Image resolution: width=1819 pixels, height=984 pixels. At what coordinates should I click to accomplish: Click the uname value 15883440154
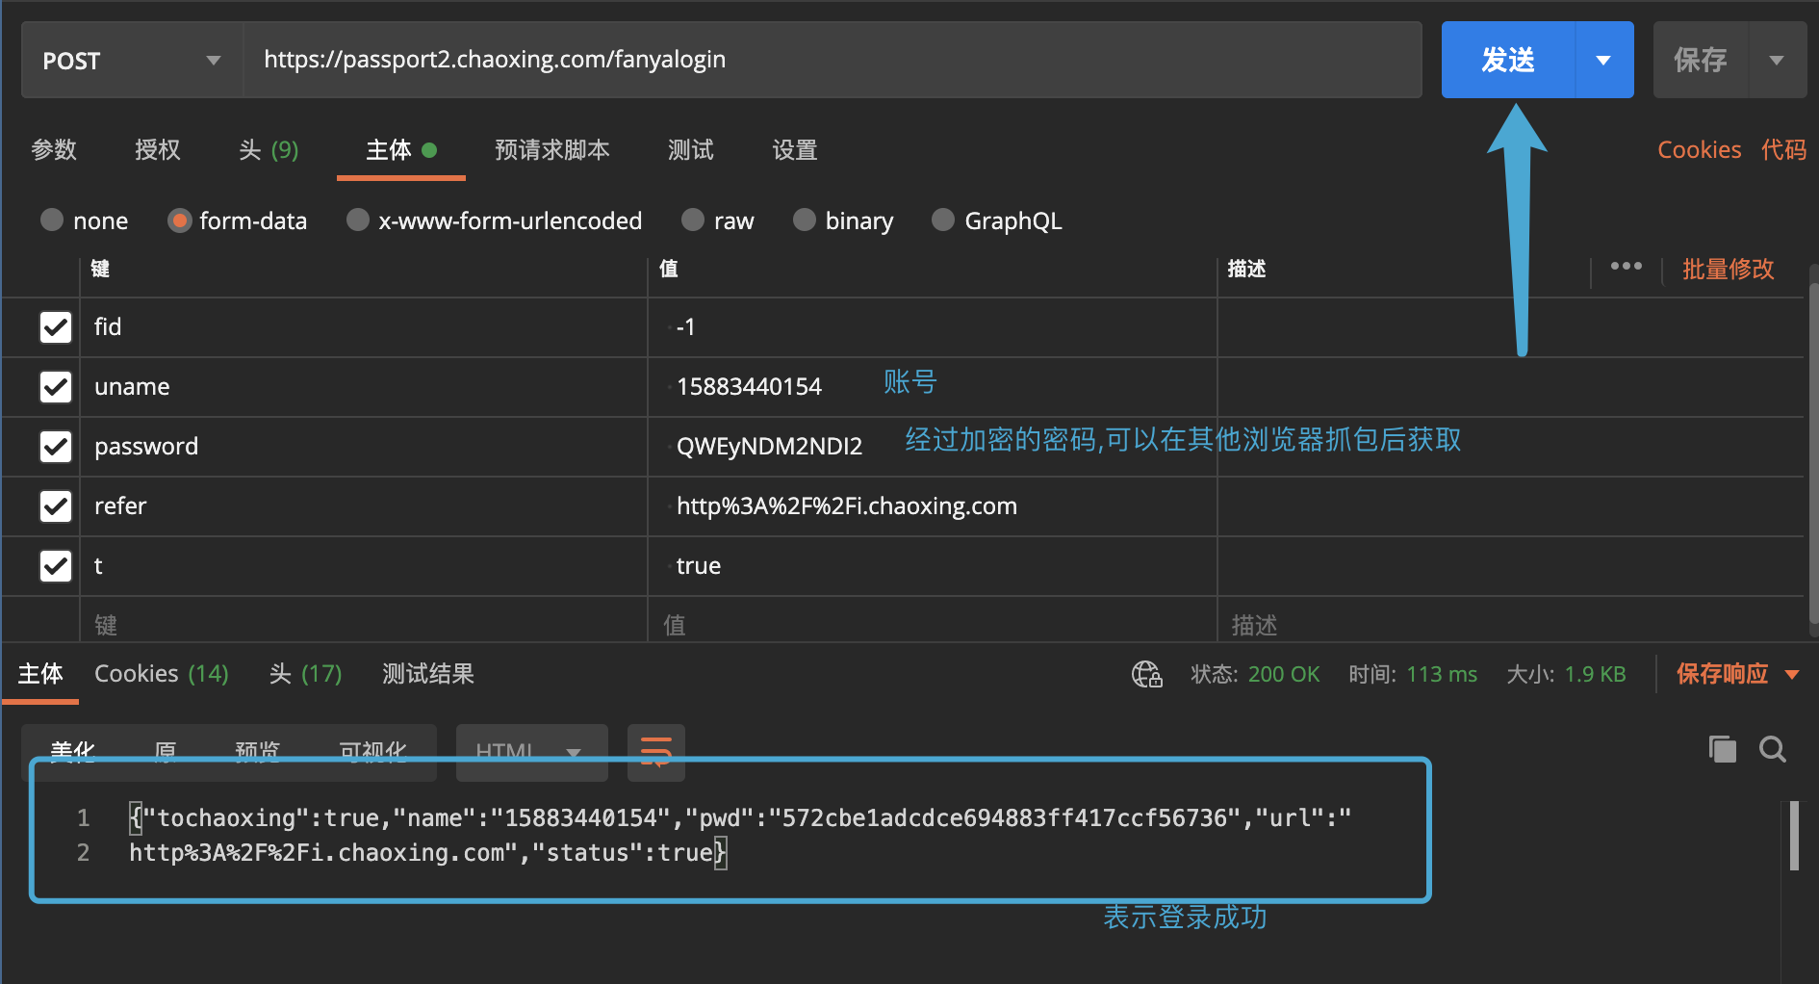[x=749, y=387]
